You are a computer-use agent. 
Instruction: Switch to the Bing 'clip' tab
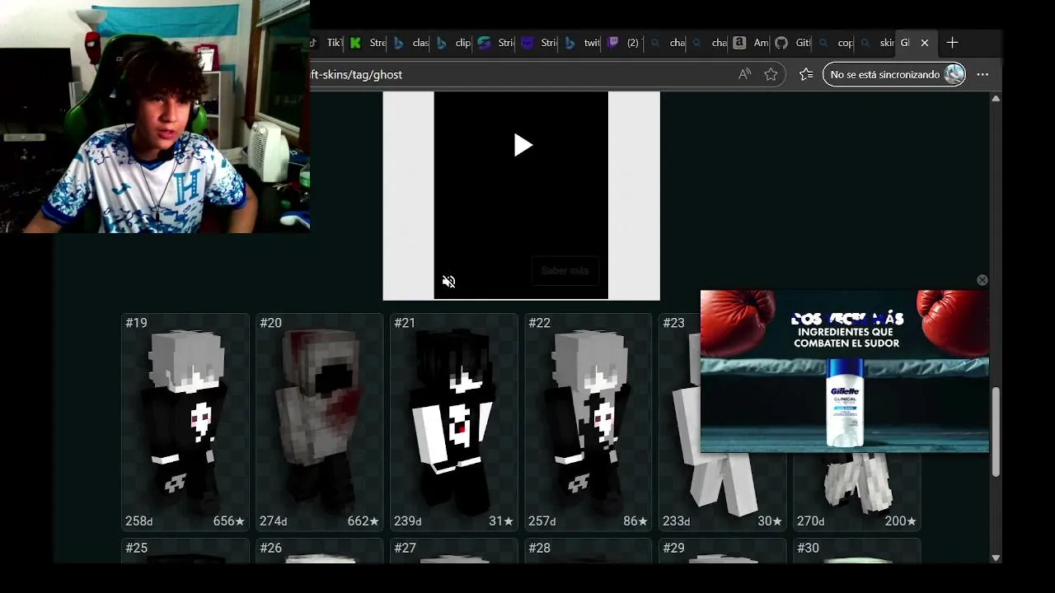(453, 43)
